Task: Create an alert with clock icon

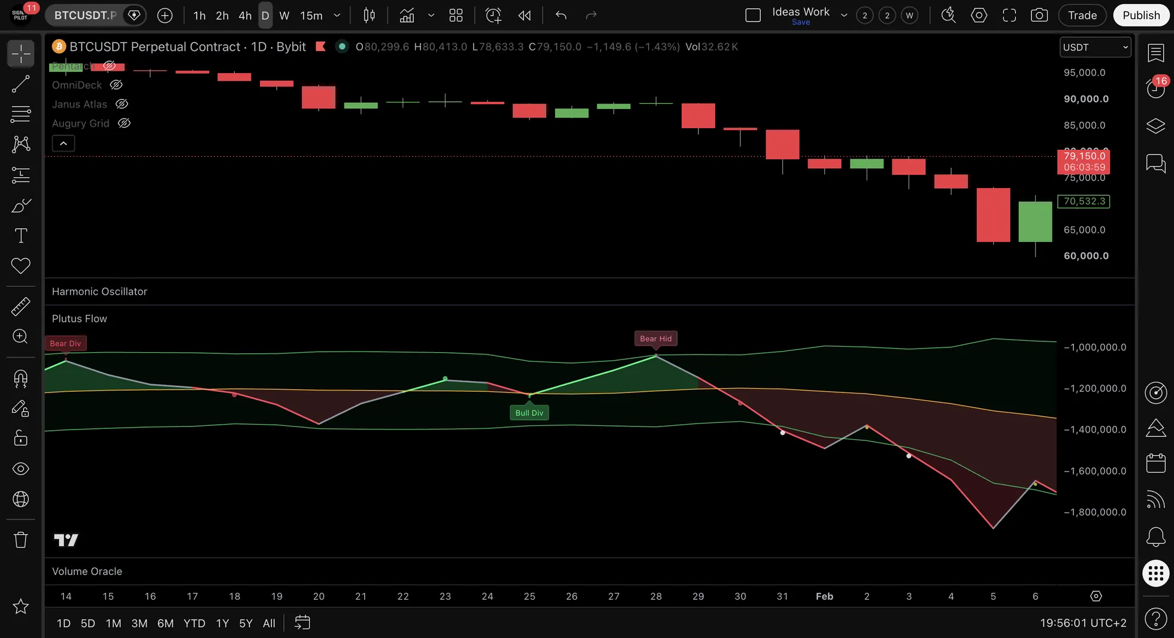Action: (493, 16)
